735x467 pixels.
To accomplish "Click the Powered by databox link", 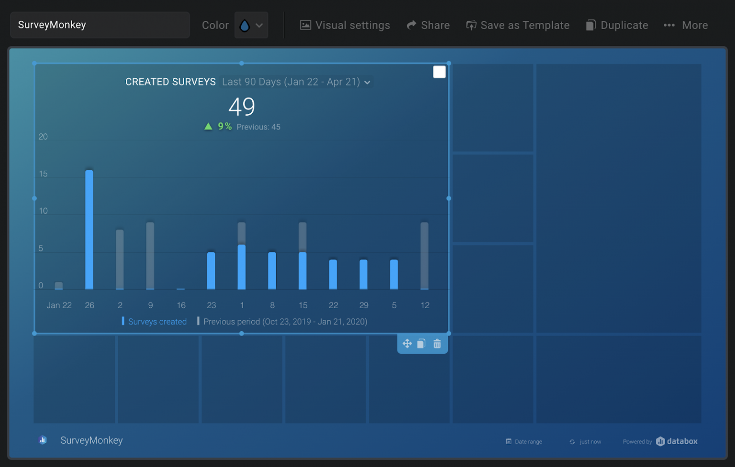I will coord(660,441).
